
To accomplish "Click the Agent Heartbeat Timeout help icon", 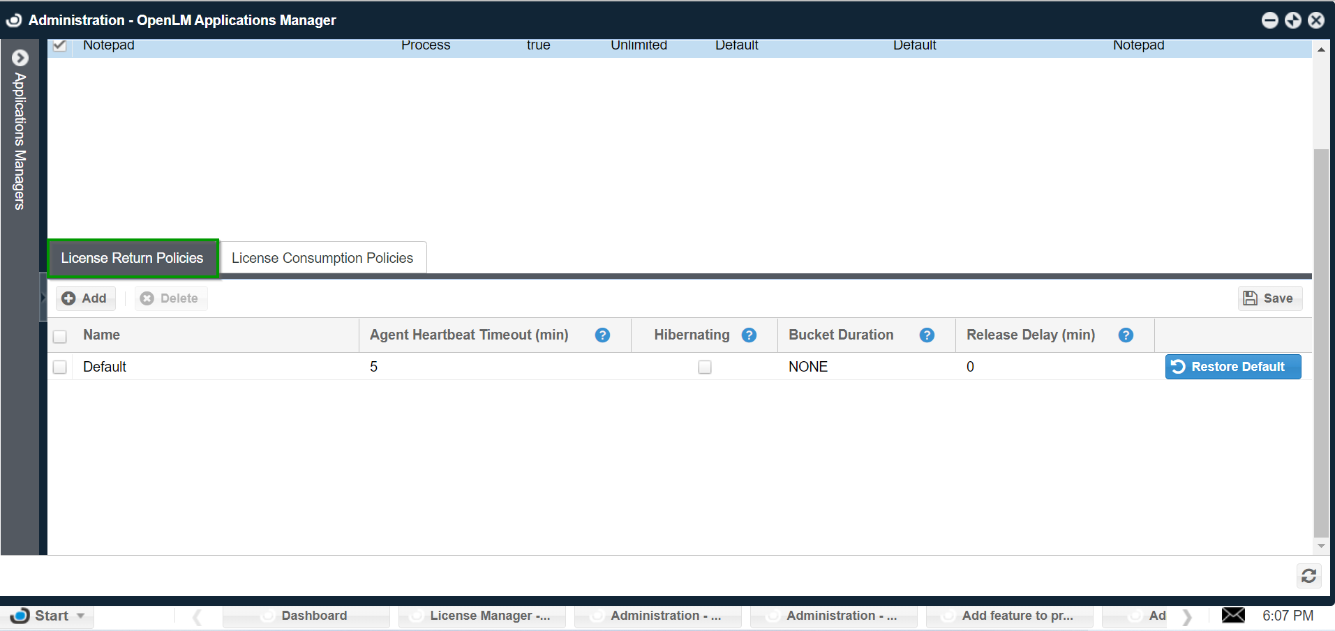I will (x=602, y=335).
